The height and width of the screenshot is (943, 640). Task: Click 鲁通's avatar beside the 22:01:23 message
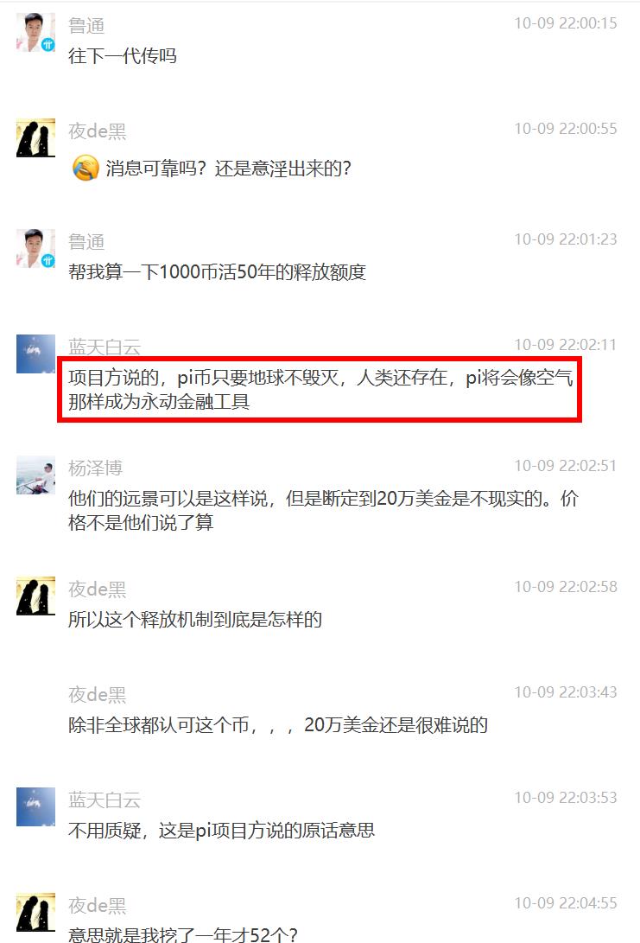pyautogui.click(x=35, y=248)
